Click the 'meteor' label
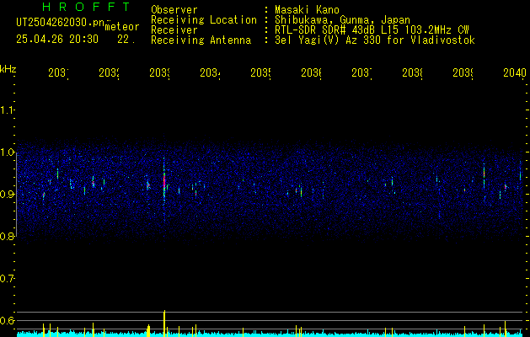Screen dimensions: 530x337 (x=122, y=27)
